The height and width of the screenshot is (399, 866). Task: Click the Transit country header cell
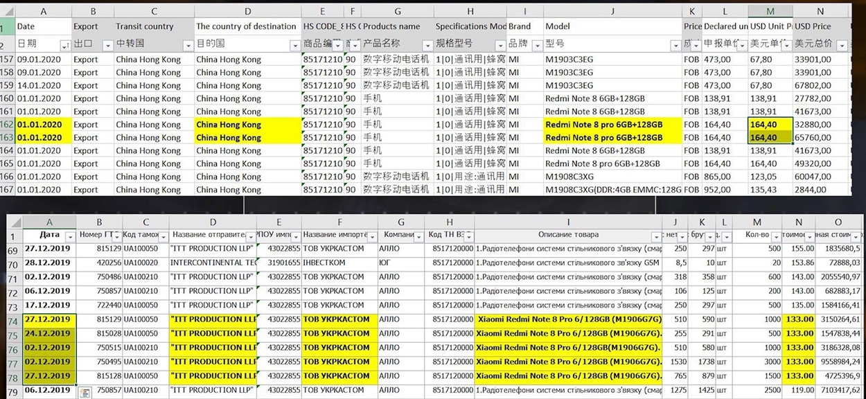(154, 26)
